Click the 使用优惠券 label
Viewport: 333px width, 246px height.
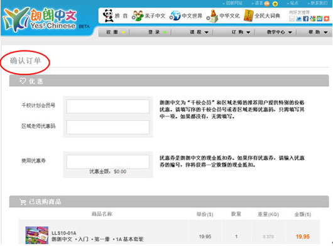point(33,160)
